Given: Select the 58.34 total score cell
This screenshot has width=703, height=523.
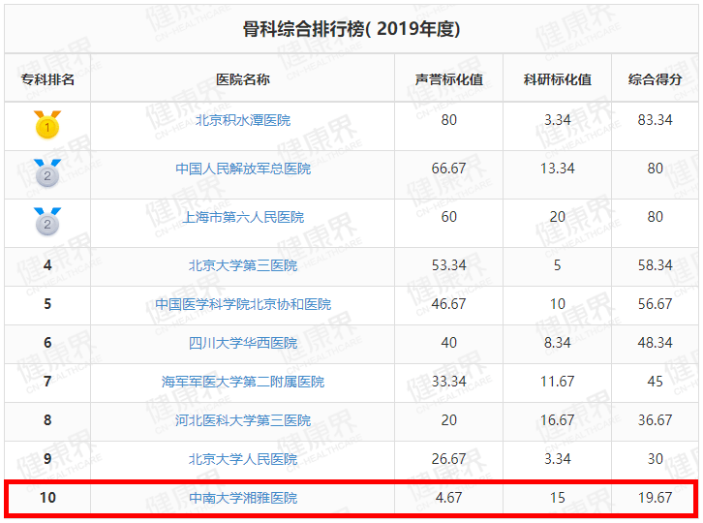Looking at the screenshot, I should pyautogui.click(x=655, y=265).
